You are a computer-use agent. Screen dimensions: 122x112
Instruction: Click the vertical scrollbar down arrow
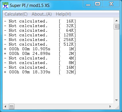click(x=117, y=100)
